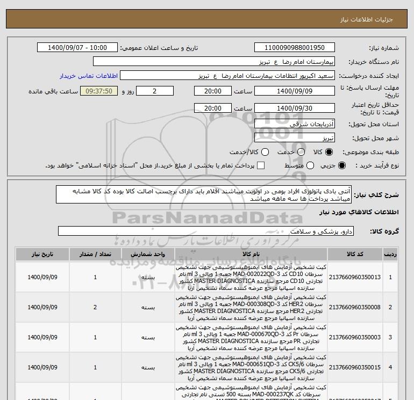The width and height of the screenshot is (414, 400).
Task: Click the تعداد / مقدار column header
Action: tap(95, 254)
